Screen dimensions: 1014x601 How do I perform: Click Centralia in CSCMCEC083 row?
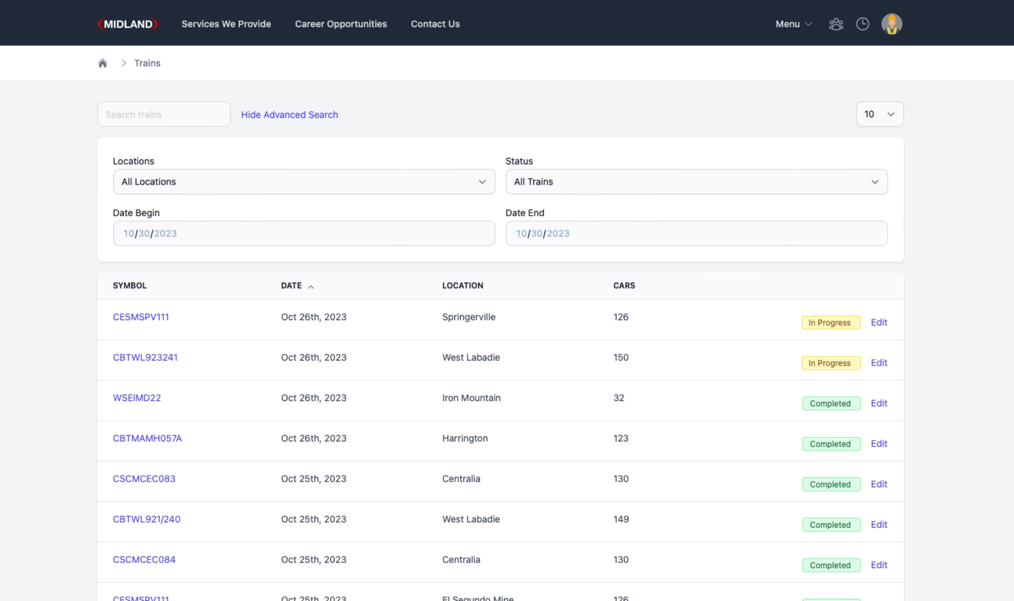coord(461,478)
